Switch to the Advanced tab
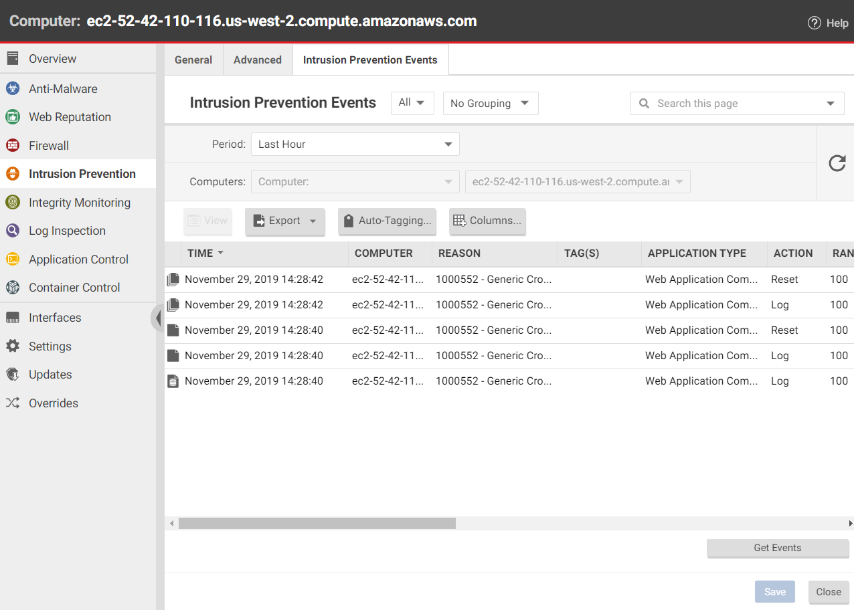854x610 pixels. (x=257, y=60)
